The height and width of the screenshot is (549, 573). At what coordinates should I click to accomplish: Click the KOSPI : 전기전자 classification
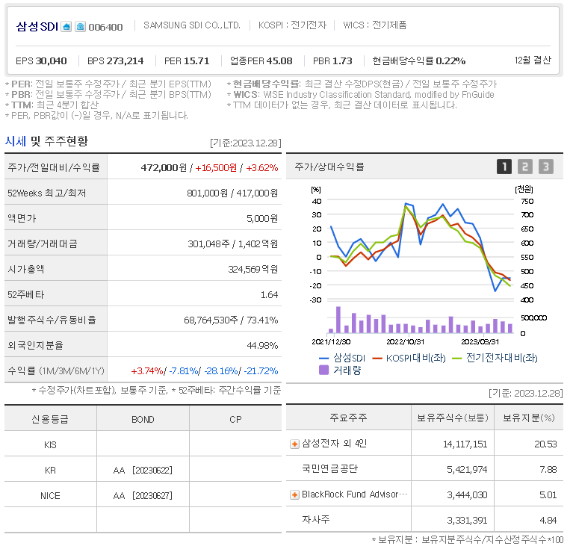(x=292, y=25)
